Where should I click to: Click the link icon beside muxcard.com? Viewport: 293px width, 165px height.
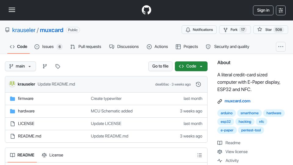click(x=220, y=101)
